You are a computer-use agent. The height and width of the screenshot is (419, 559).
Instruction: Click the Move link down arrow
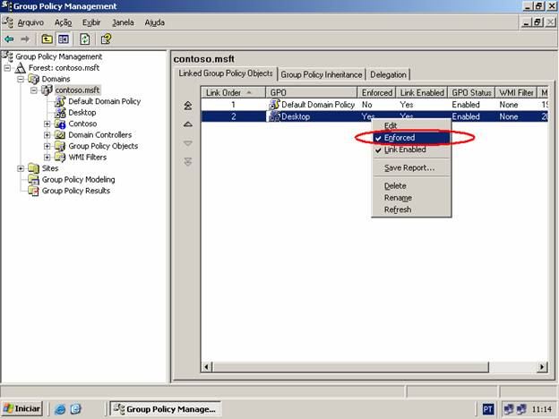point(188,143)
